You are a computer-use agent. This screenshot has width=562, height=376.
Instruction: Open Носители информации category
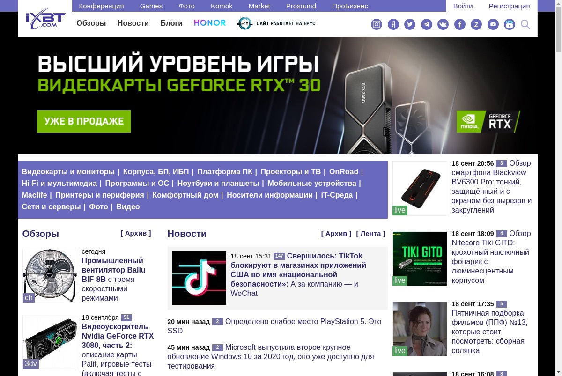click(x=270, y=195)
